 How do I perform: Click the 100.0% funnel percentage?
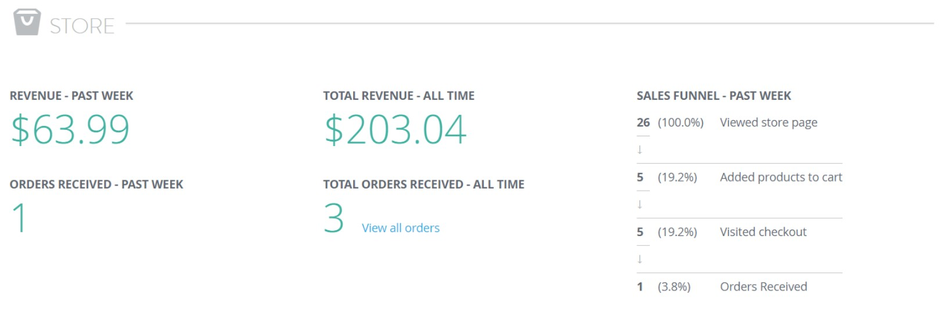(680, 122)
